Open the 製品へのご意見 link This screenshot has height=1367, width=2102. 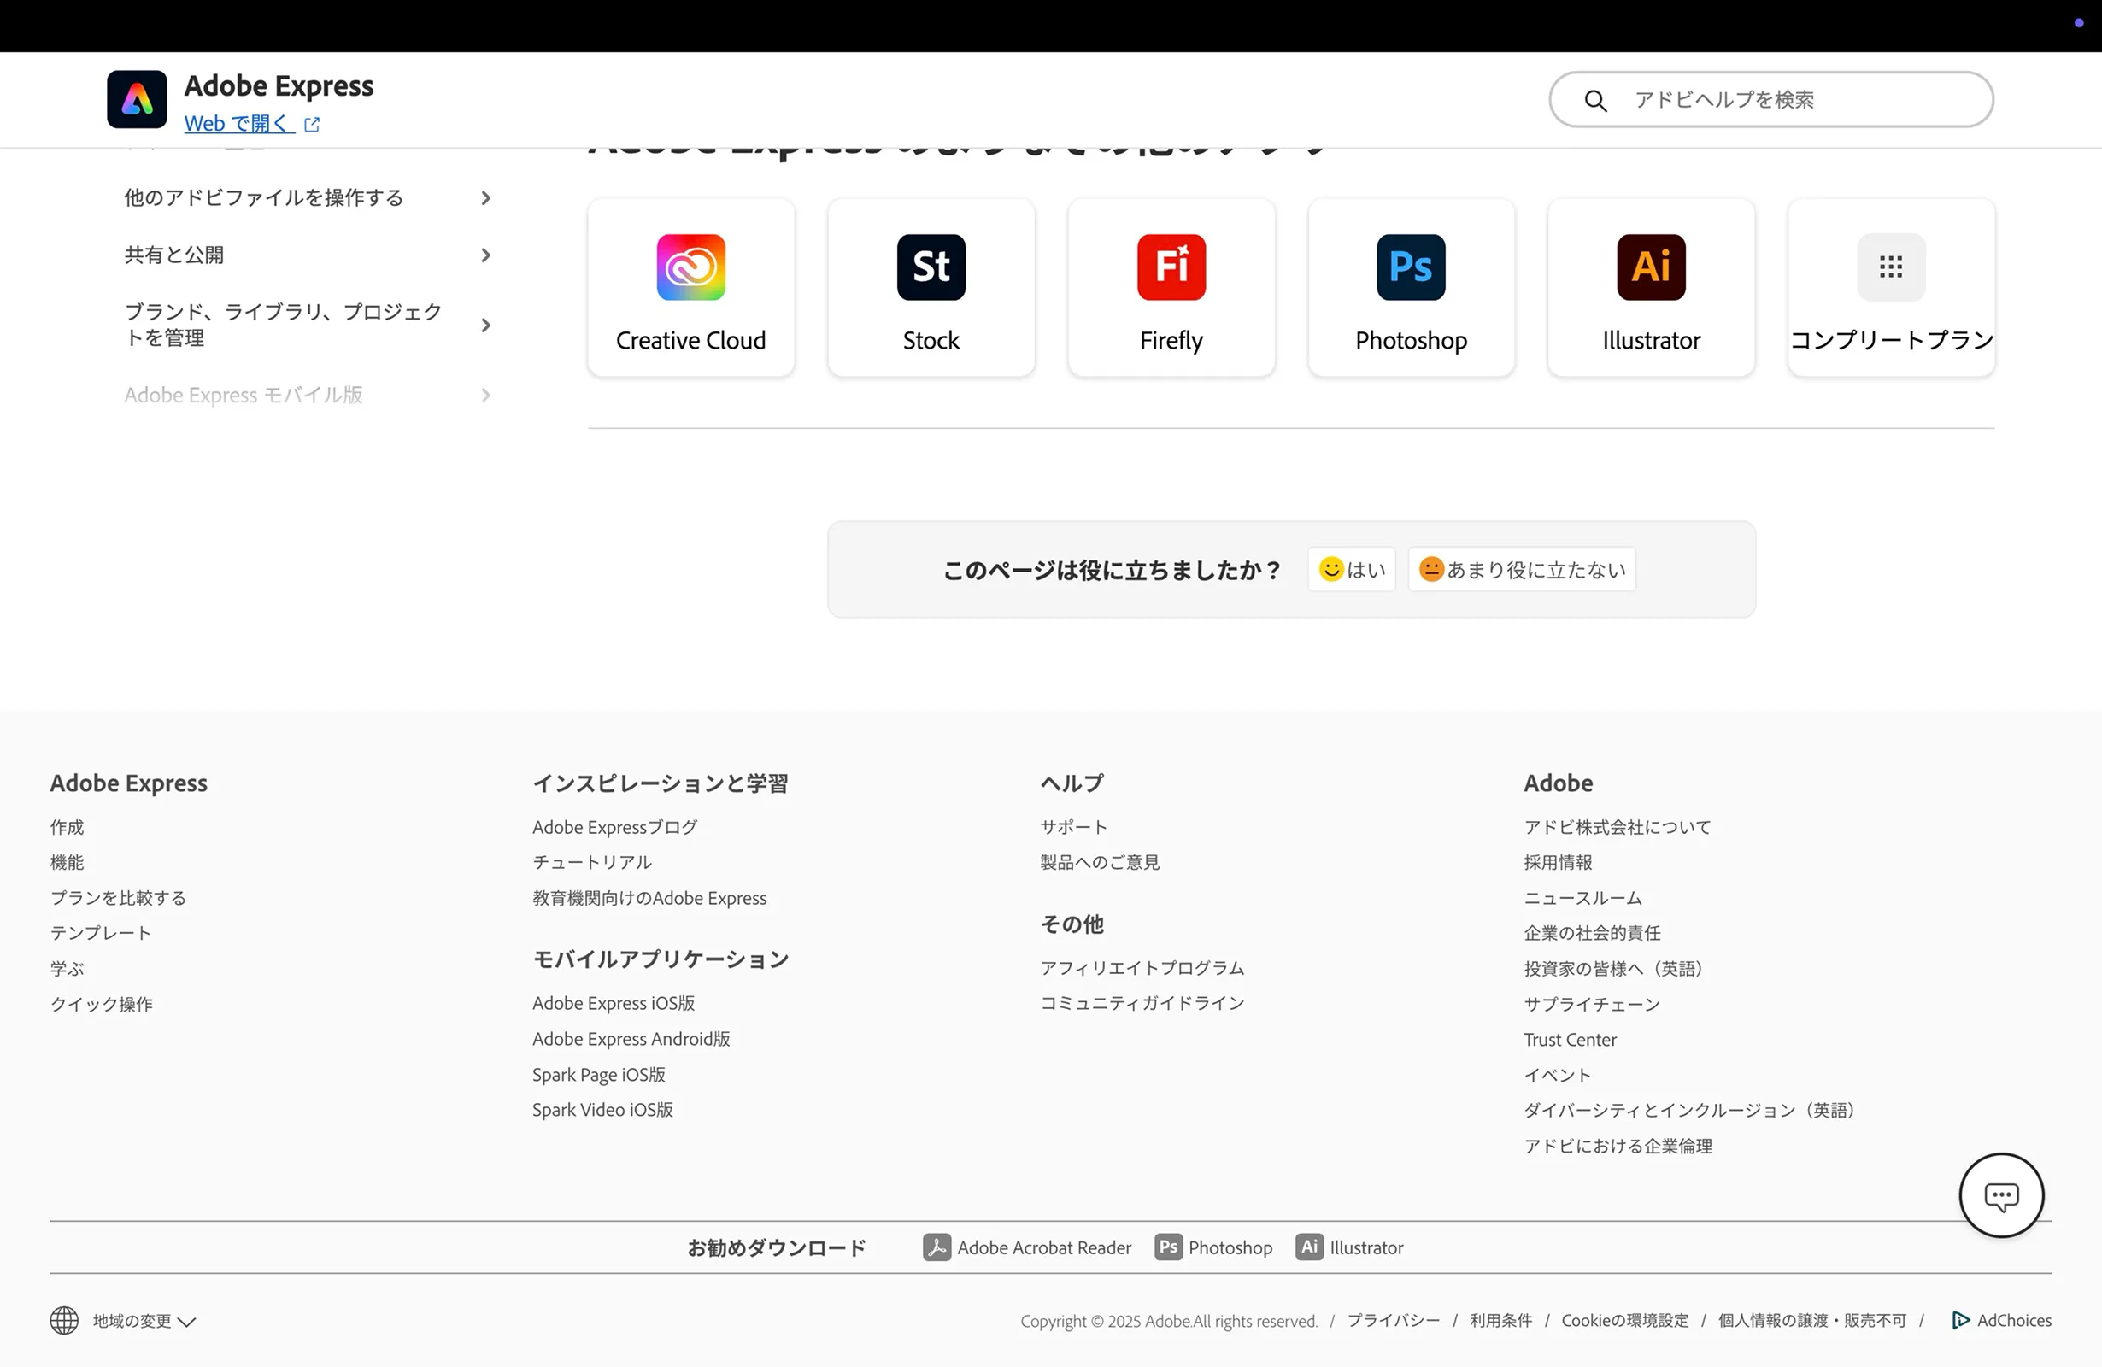[1100, 863]
